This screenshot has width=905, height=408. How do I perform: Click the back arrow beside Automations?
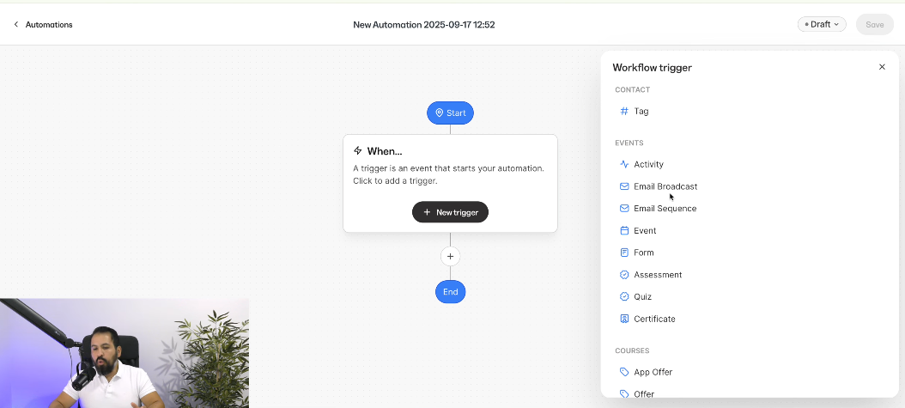16,24
